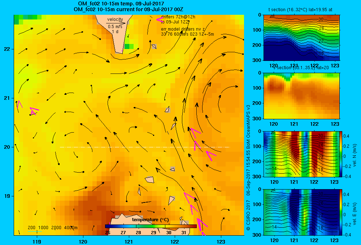
Task: Click longitude tick label 123 on main map
Action: tap(221, 241)
